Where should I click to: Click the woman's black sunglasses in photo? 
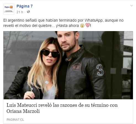point(50,54)
